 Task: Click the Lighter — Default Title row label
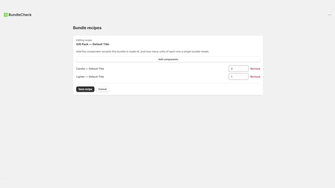[x=90, y=77]
